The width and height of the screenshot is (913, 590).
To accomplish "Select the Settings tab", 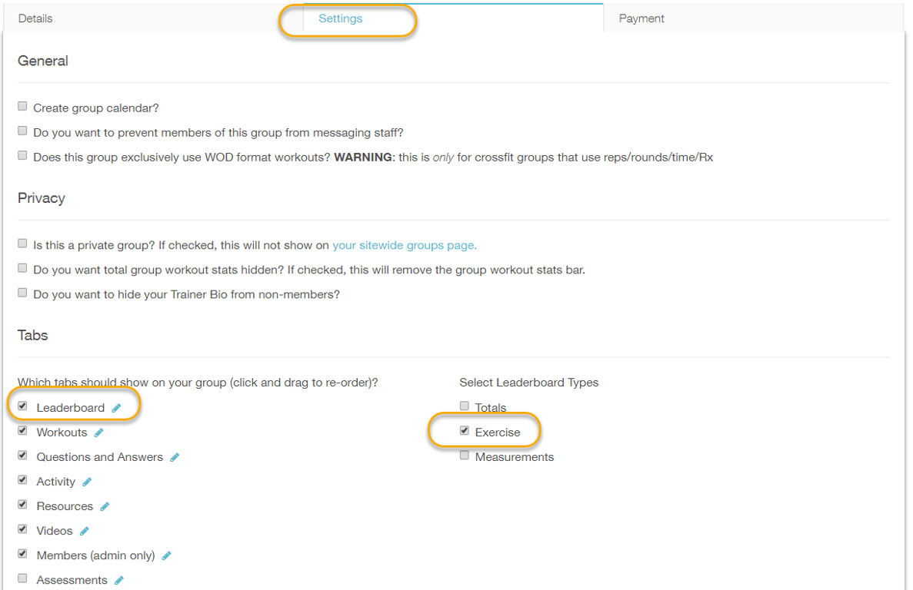I will [x=340, y=18].
